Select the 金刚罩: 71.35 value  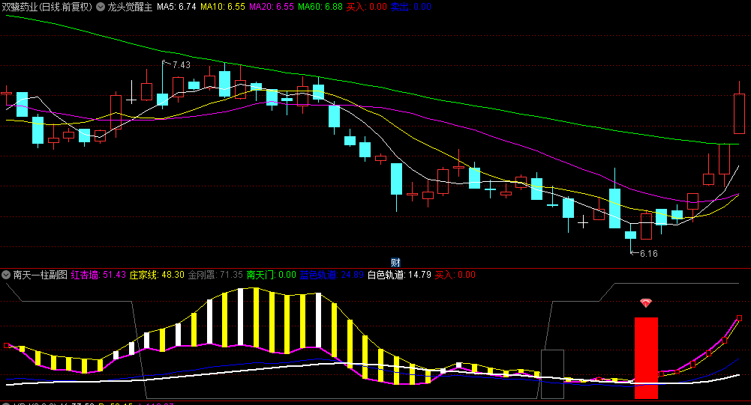[x=215, y=275]
